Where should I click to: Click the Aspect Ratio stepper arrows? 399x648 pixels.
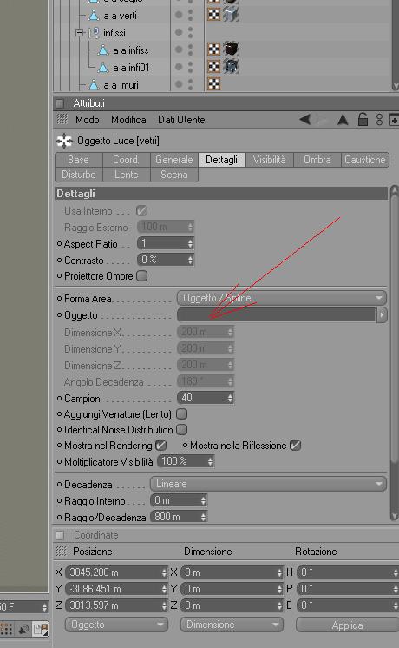190,243
